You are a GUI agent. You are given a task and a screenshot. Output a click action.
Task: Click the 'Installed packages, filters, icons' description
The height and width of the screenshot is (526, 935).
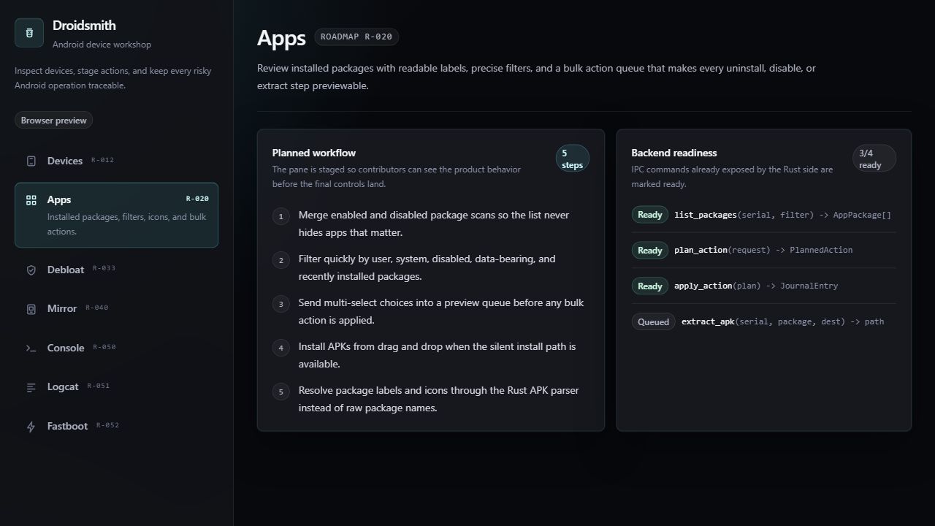[x=127, y=224]
